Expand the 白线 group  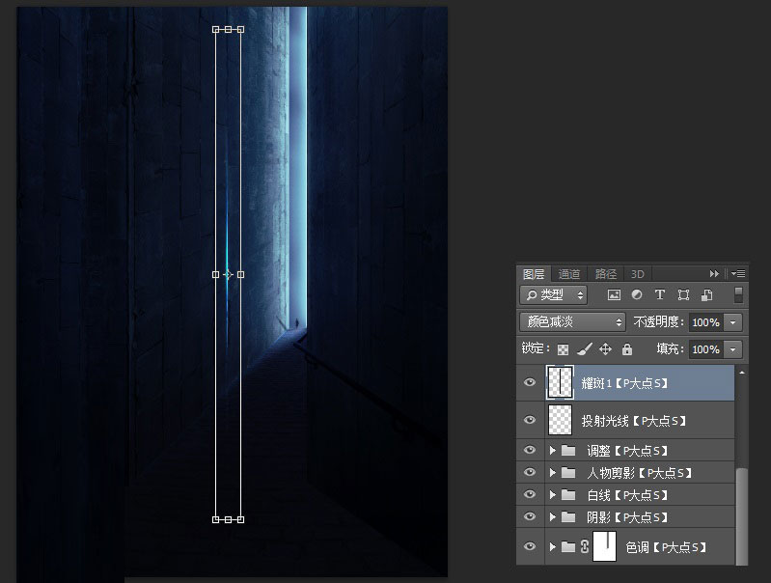point(552,494)
